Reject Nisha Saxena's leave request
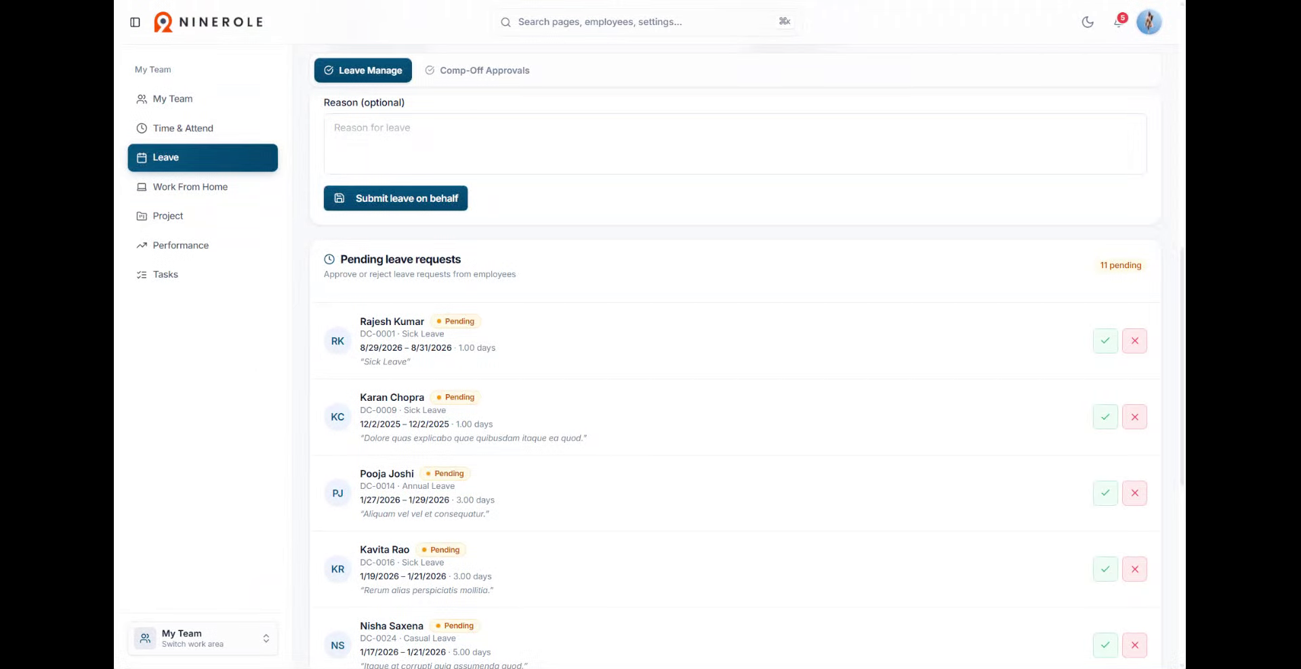Viewport: 1301px width, 669px height. click(x=1134, y=645)
